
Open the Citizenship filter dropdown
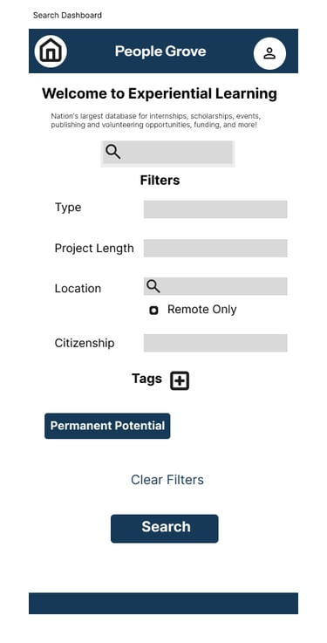tap(215, 343)
